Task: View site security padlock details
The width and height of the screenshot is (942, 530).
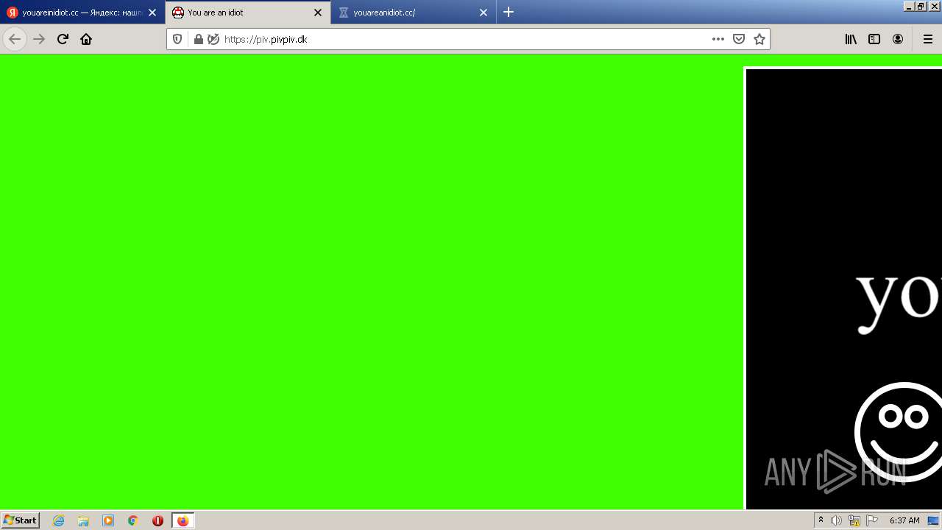Action: pyautogui.click(x=198, y=39)
